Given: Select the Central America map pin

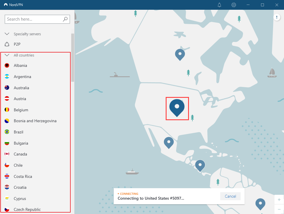Looking at the screenshot, I should [200, 165].
